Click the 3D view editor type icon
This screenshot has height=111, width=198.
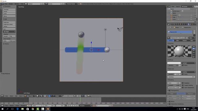click(x=2, y=96)
